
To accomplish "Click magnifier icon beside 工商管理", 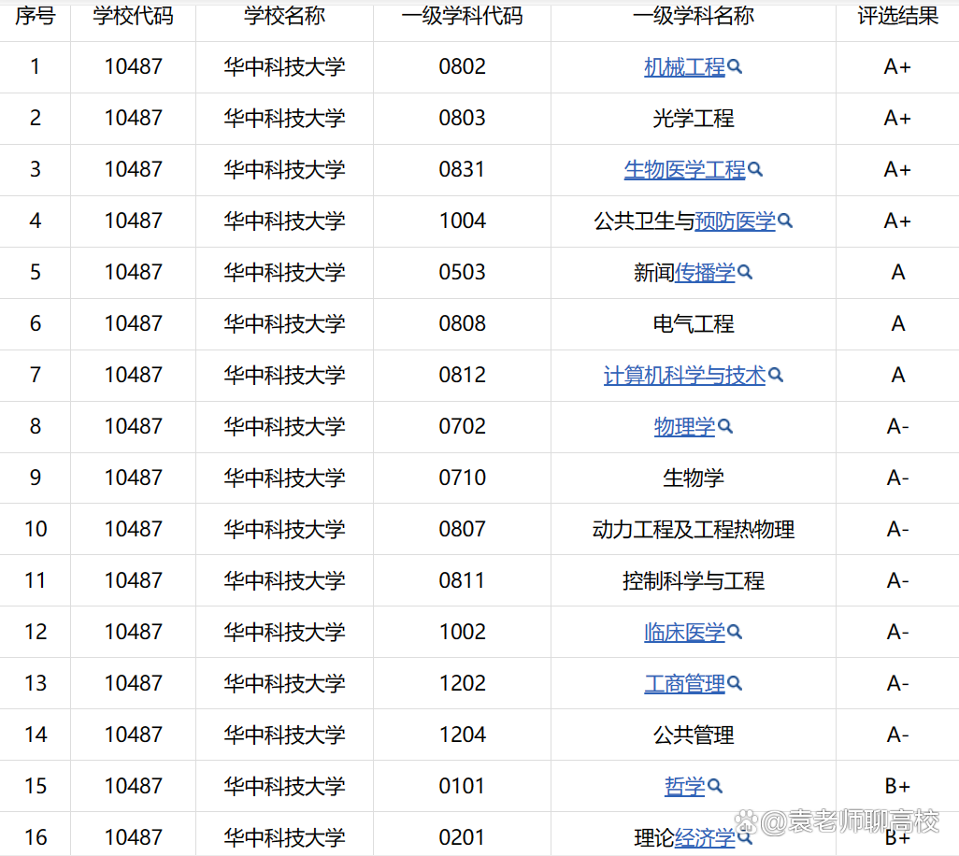I will 735,684.
